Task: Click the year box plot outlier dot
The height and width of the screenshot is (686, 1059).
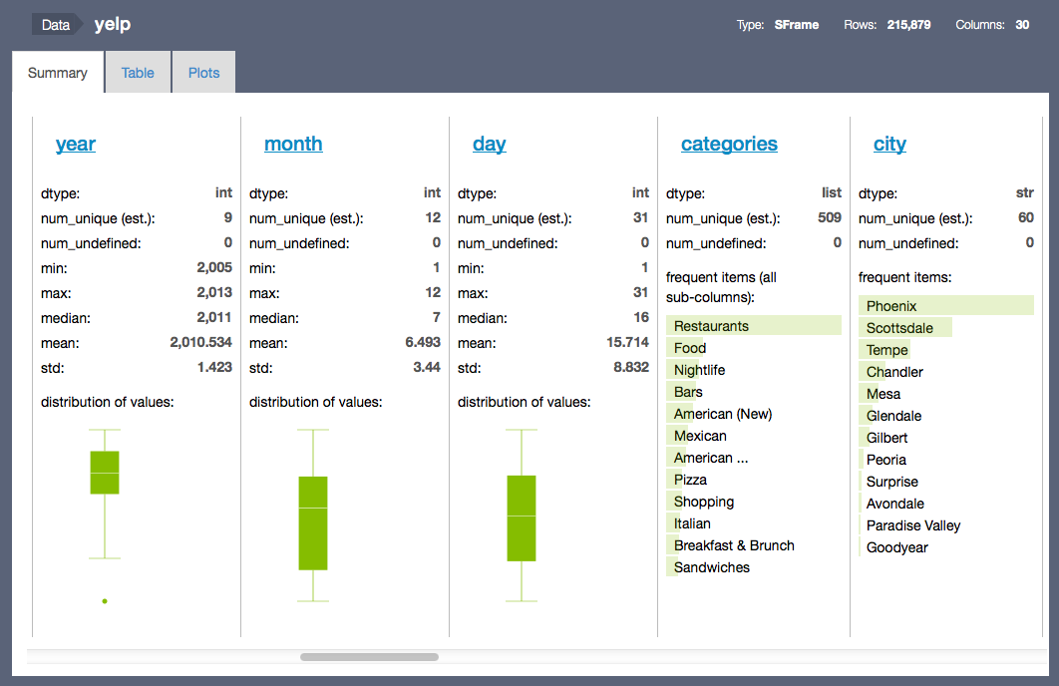Action: coord(105,601)
